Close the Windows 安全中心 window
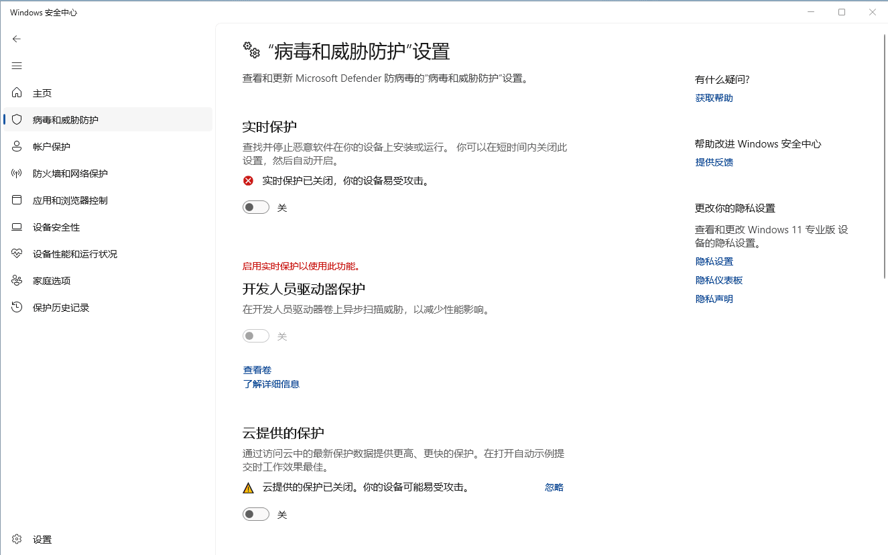This screenshot has height=555, width=888. pyautogui.click(x=873, y=12)
